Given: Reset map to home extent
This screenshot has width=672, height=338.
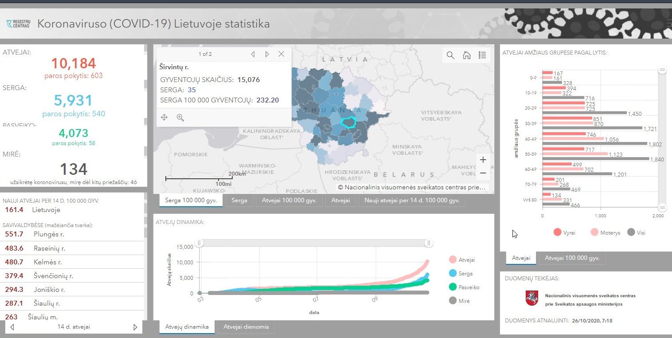Looking at the screenshot, I should 467,55.
